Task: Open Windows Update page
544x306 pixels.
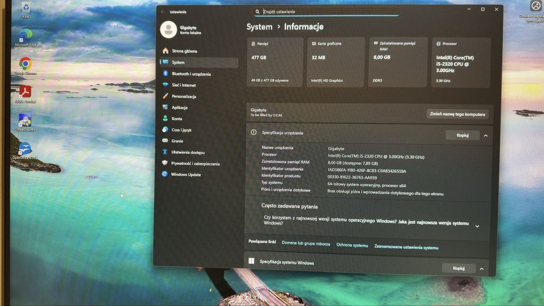Action: coord(198,174)
